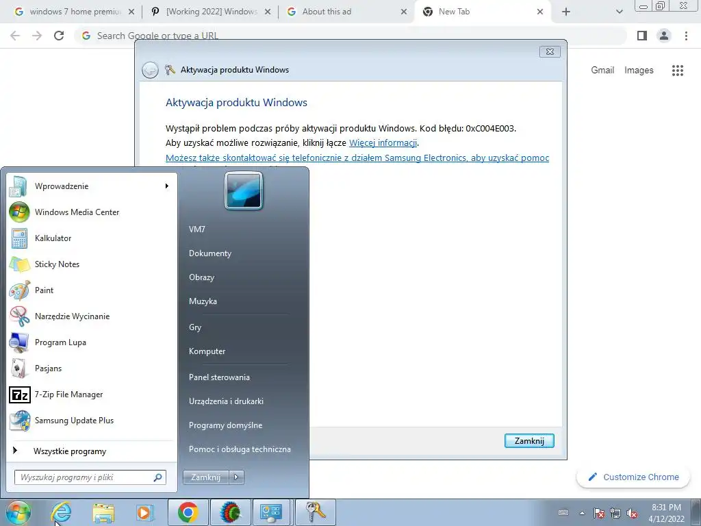The height and width of the screenshot is (526, 701).
Task: Switch to Chrome on the taskbar
Action: [x=188, y=512]
